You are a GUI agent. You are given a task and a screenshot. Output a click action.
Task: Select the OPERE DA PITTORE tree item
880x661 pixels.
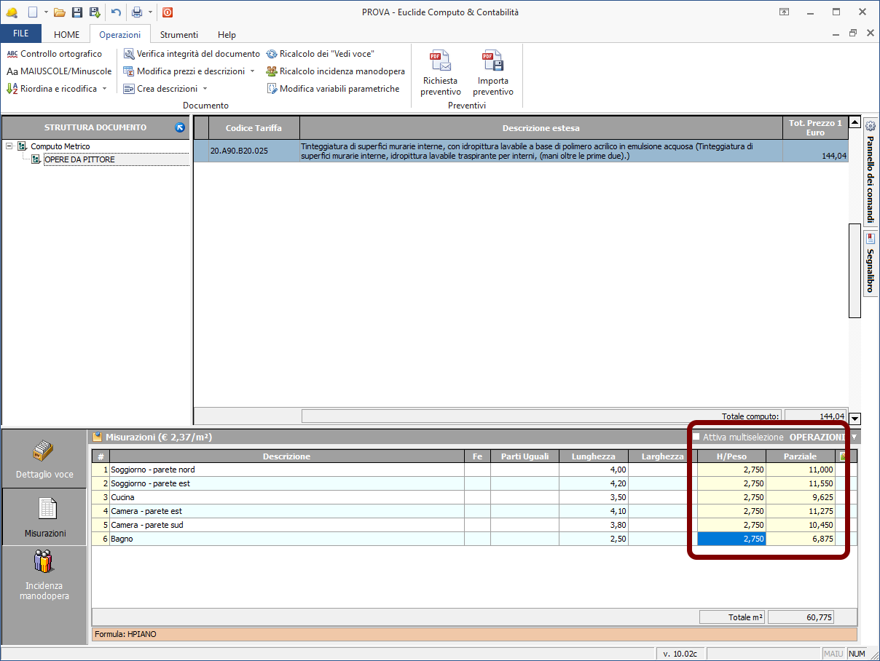(x=79, y=159)
